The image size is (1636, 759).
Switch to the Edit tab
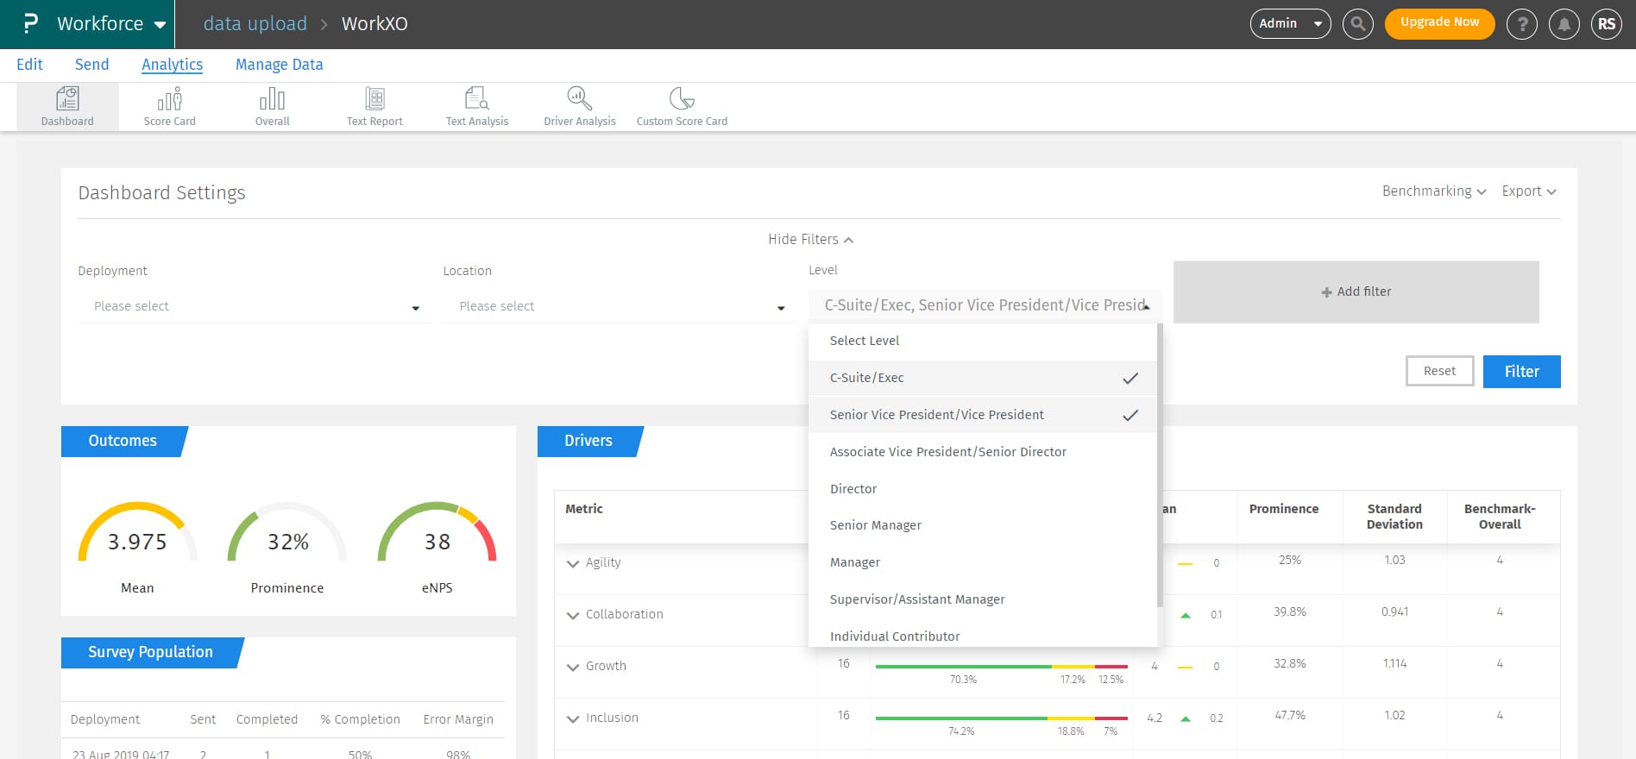pyautogui.click(x=29, y=65)
